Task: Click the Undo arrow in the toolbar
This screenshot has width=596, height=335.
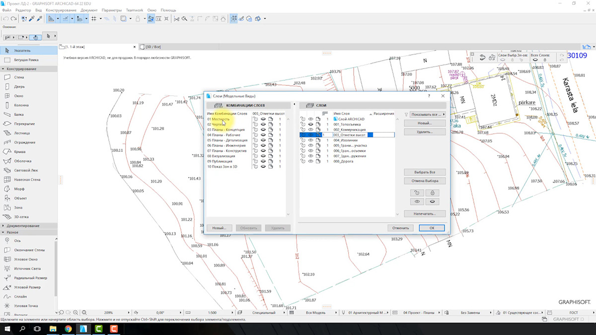Action: click(6, 19)
